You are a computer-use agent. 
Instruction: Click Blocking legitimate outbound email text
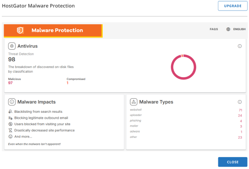[41, 118]
